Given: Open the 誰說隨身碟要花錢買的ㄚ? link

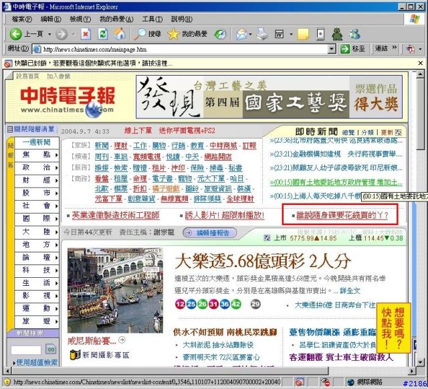Looking at the screenshot, I should tap(342, 216).
